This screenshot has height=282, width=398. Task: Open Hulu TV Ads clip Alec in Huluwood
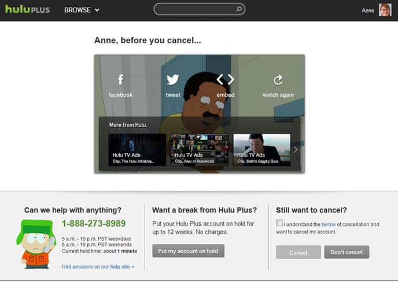tap(200, 150)
